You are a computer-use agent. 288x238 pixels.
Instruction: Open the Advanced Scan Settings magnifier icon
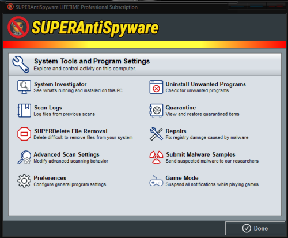point(24,157)
